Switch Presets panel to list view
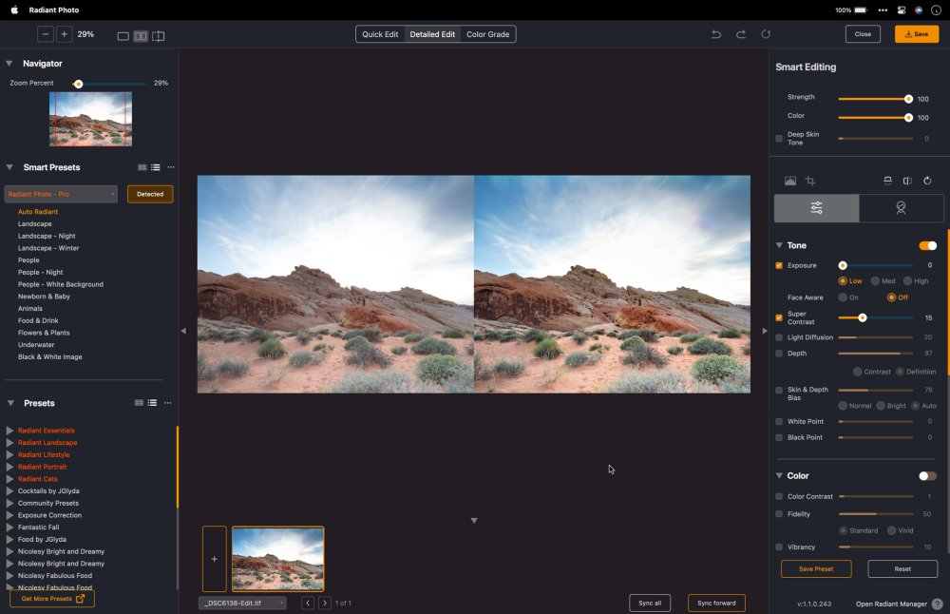 (152, 402)
